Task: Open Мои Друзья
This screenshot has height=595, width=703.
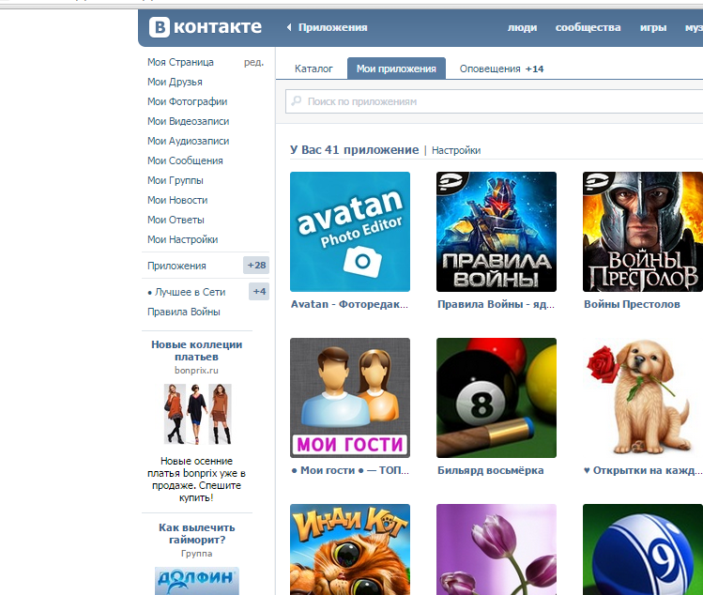Action: click(175, 82)
